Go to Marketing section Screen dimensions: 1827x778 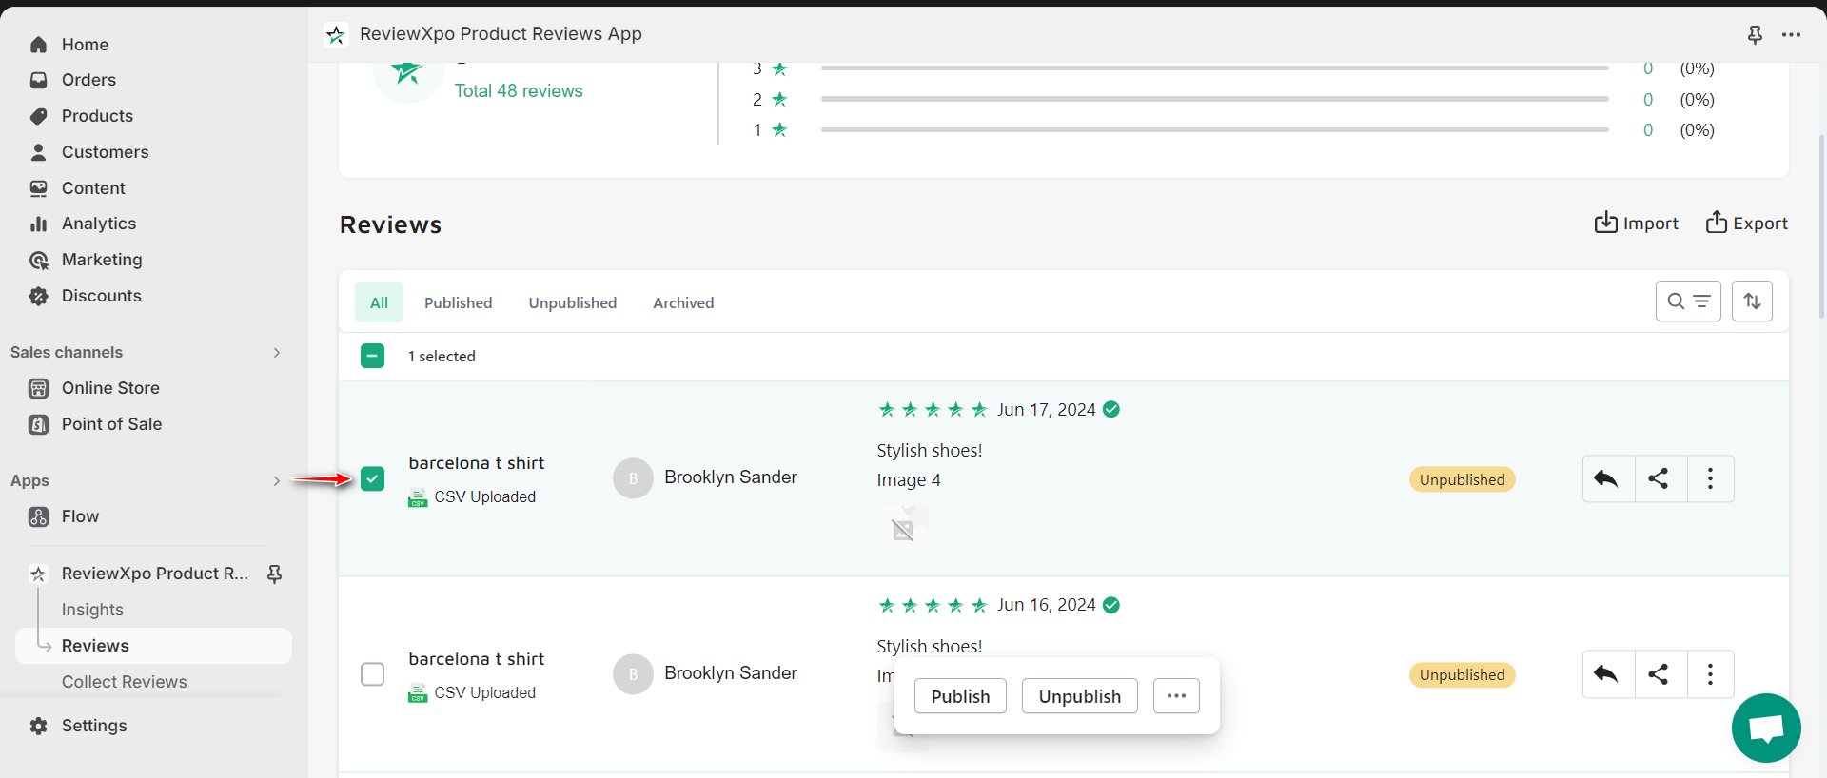pyautogui.click(x=102, y=260)
